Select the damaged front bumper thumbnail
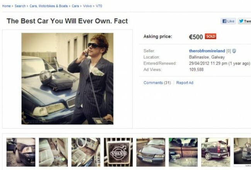Screen dimensions: 251x170 coord(21,152)
